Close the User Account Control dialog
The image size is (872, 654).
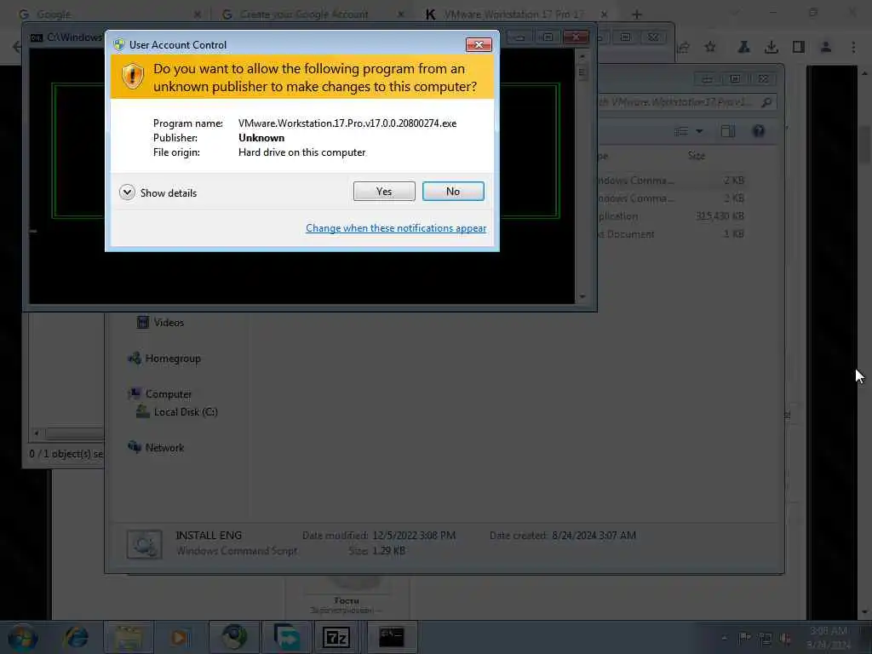pos(479,44)
